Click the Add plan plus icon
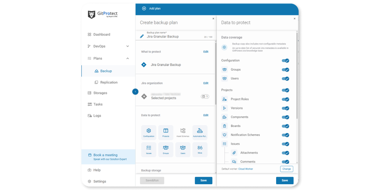 coord(144,8)
